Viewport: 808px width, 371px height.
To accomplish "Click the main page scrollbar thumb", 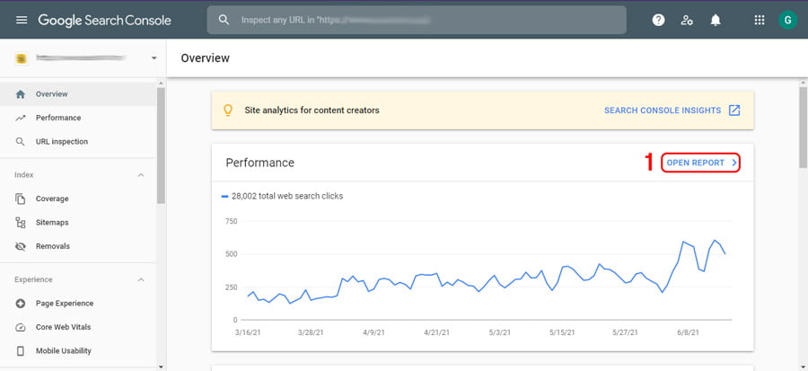I will [803, 127].
